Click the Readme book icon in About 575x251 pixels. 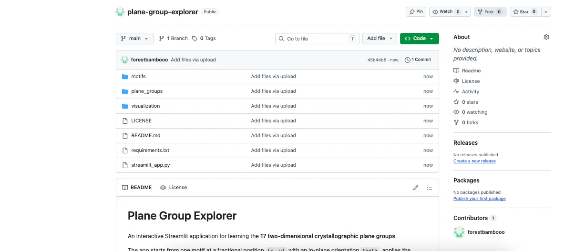[456, 70]
